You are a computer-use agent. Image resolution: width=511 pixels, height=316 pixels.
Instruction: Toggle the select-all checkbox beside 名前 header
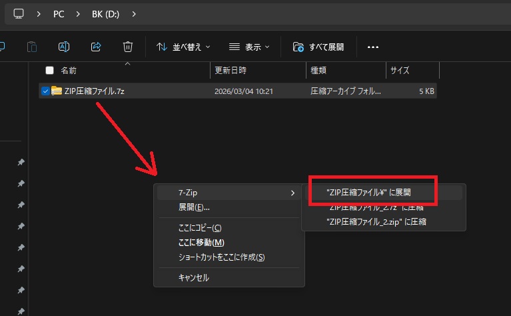pos(49,70)
